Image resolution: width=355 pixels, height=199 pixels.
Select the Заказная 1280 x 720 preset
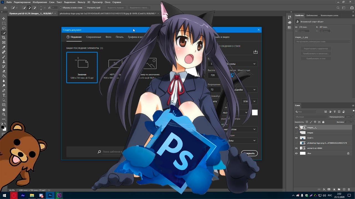(x=82, y=67)
